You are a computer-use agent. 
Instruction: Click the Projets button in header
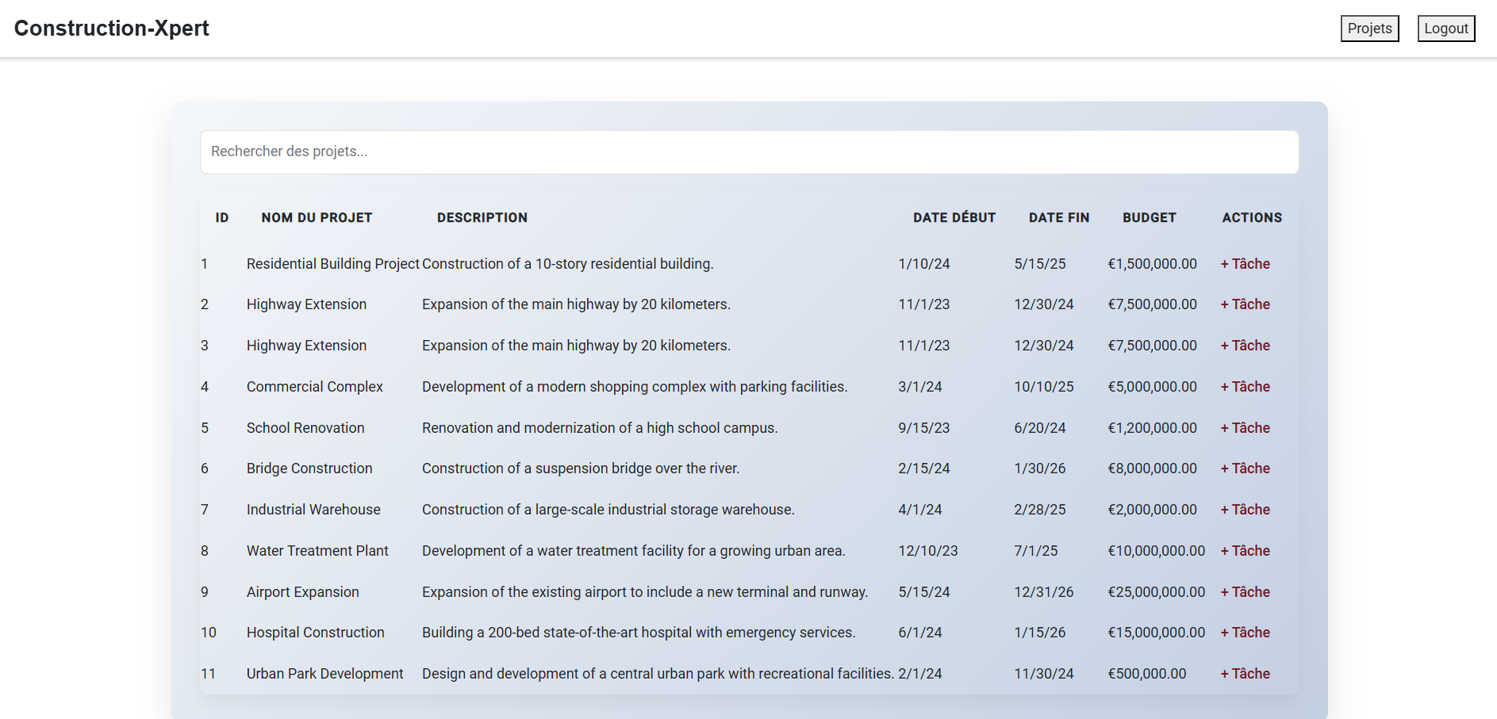(1369, 29)
